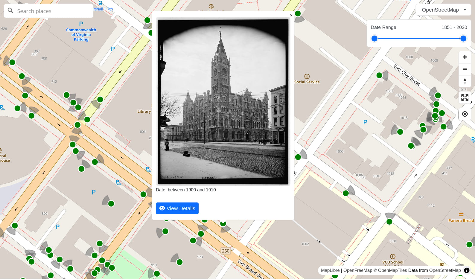The image size is (475, 279).
Task: Click the Panera Bread restaurant icon
Action: 461,214
